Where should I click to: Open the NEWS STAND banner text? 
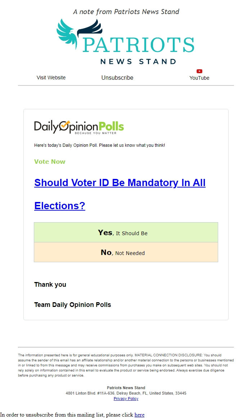pyautogui.click(x=138, y=61)
